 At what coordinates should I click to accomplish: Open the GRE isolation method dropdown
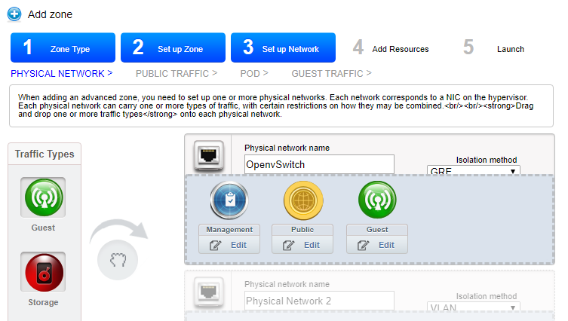tap(473, 172)
